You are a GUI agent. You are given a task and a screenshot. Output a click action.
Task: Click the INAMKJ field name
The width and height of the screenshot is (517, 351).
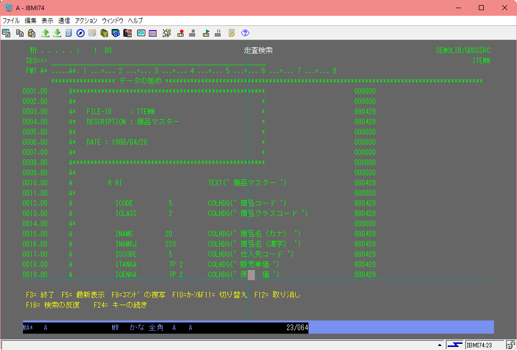click(126, 244)
